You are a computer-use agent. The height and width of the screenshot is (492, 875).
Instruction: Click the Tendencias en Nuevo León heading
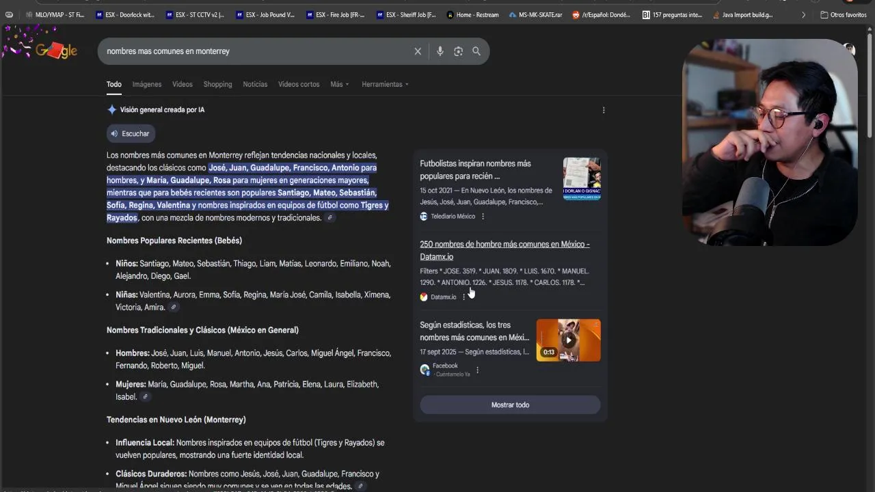(176, 420)
